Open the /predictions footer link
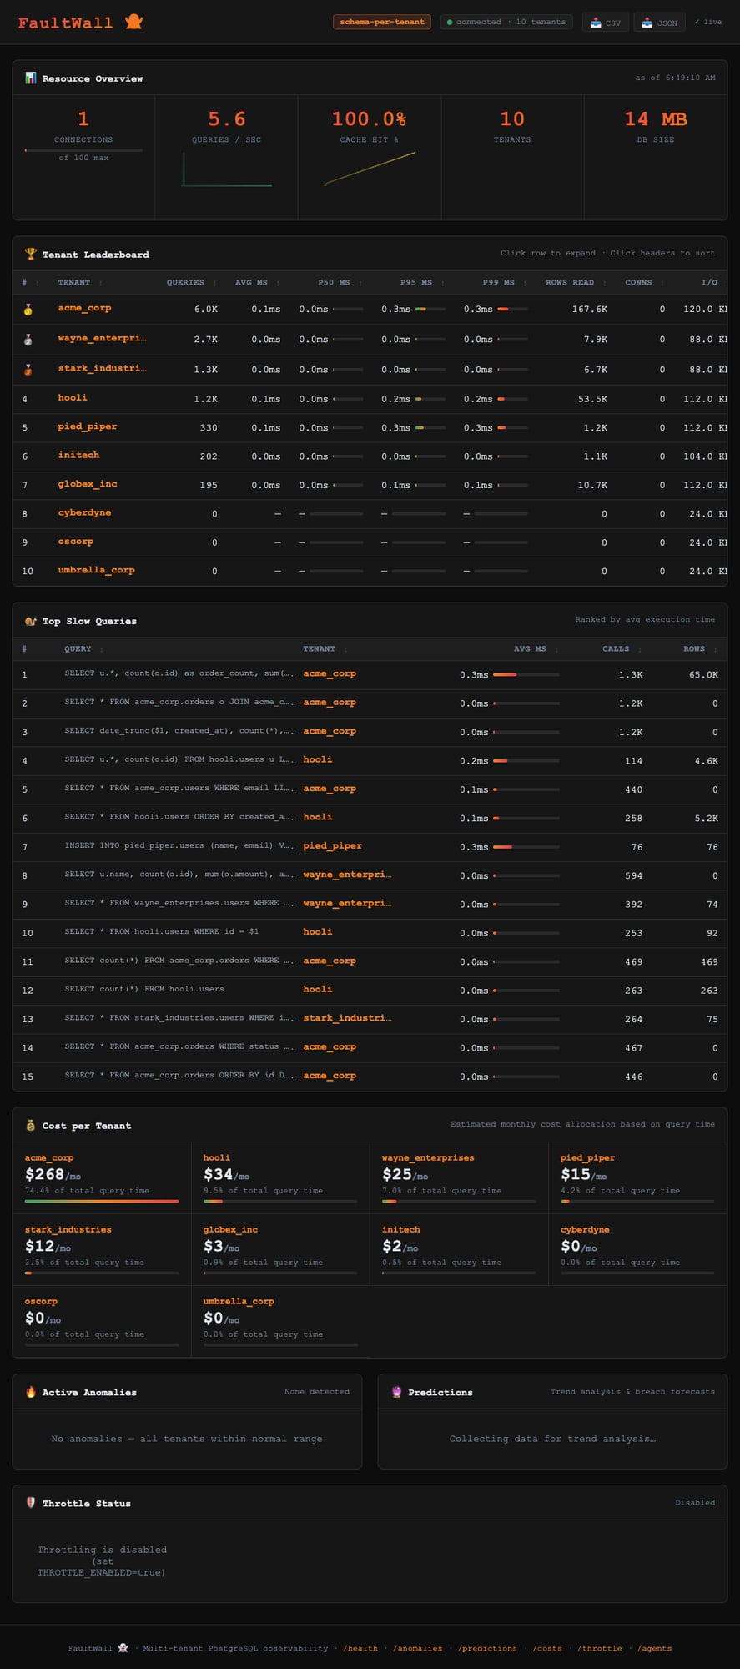This screenshot has width=740, height=1669. (x=487, y=1648)
